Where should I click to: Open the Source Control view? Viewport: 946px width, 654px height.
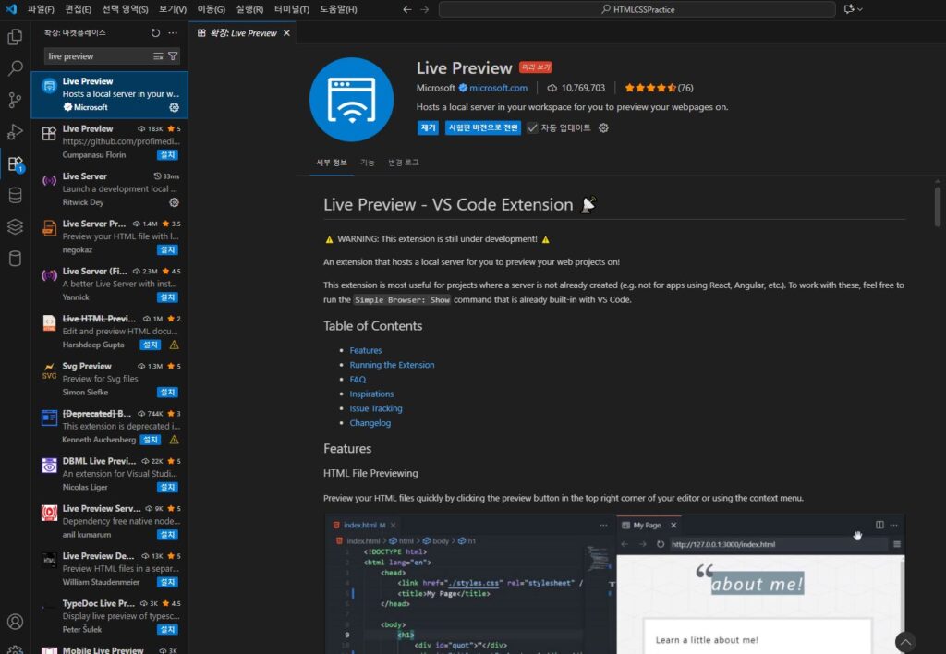[x=15, y=100]
